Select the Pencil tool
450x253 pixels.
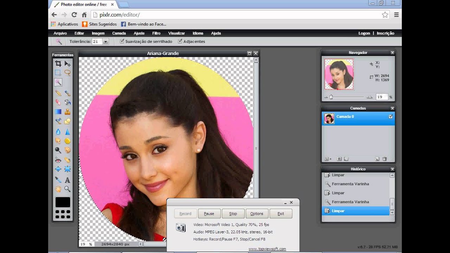[58, 93]
